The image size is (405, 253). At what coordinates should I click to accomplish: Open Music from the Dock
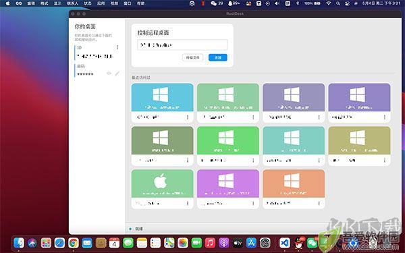pyautogui.click(x=210, y=243)
